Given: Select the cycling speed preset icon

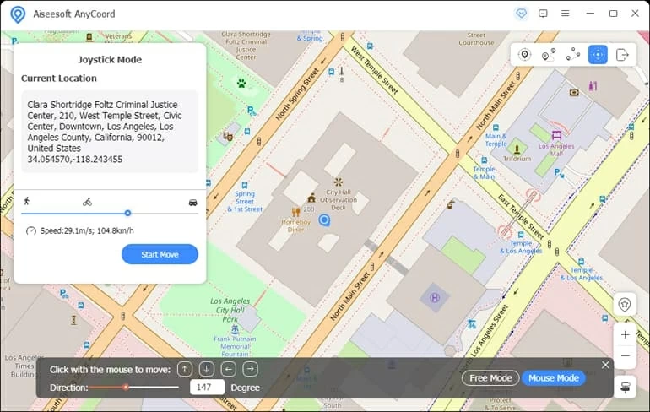Looking at the screenshot, I should click(87, 202).
